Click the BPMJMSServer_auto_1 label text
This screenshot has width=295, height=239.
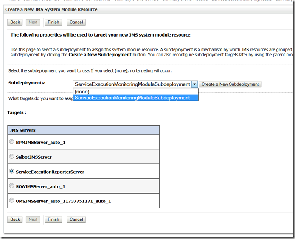coord(41,143)
